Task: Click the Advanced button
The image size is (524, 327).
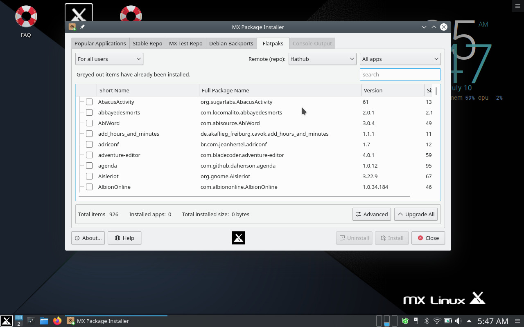Action: [371, 214]
